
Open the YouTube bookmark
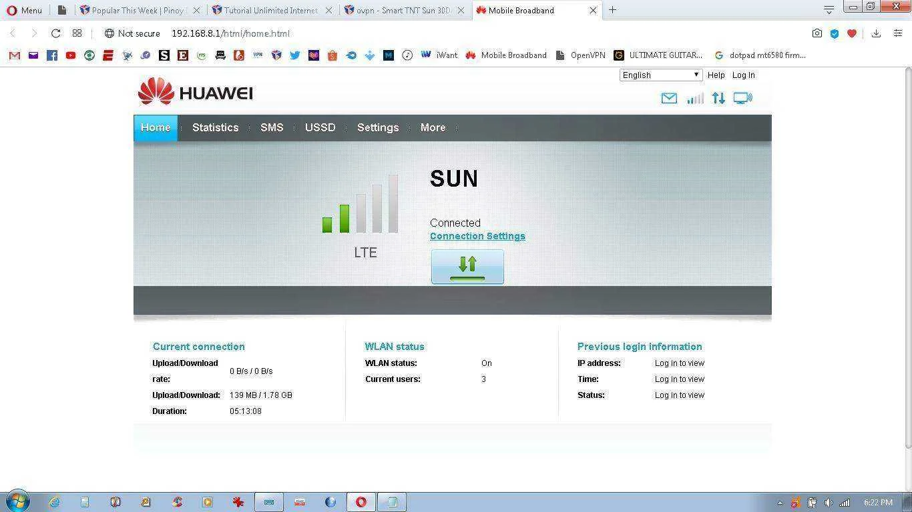[70, 55]
